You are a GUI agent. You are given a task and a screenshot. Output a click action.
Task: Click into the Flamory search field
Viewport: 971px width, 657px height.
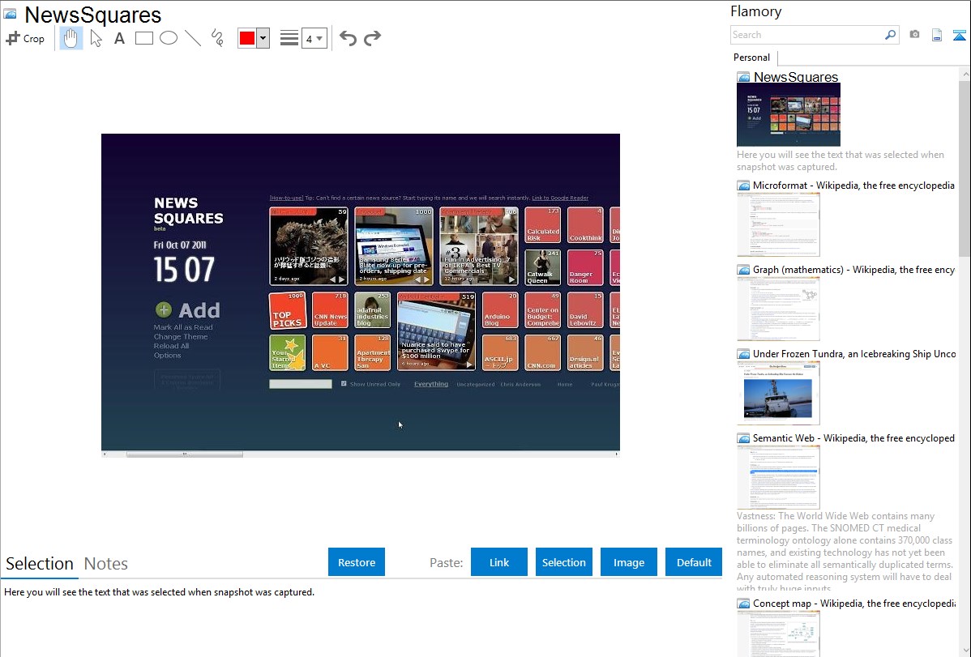[x=807, y=35]
